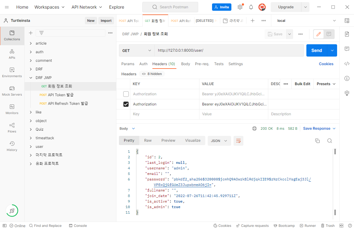354x229 pixels.
Task: Open the API Network menu
Action: (87, 7)
